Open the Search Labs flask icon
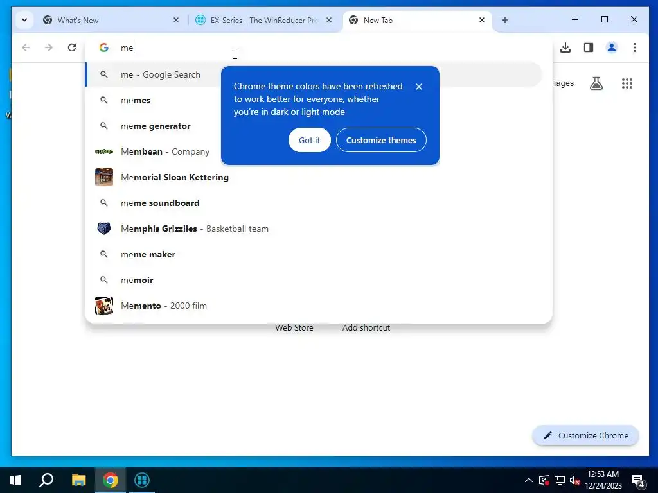658x493 pixels. click(x=596, y=83)
